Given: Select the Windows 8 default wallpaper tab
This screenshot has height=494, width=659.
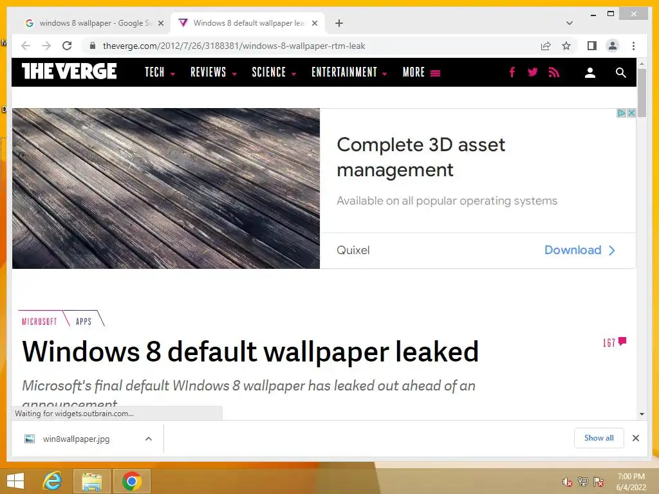Looking at the screenshot, I should pyautogui.click(x=248, y=23).
